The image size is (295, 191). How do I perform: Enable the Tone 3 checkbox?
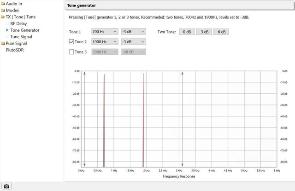71,52
